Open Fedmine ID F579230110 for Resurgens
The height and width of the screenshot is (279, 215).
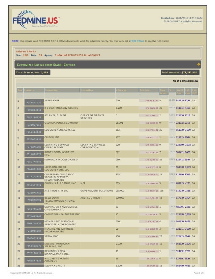coord(34,253)
